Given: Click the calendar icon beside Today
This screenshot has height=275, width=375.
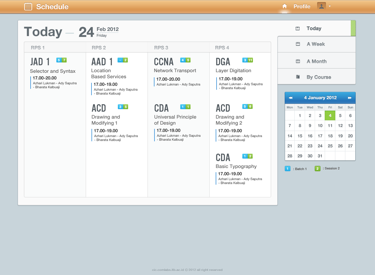Looking at the screenshot, I should click(x=298, y=28).
